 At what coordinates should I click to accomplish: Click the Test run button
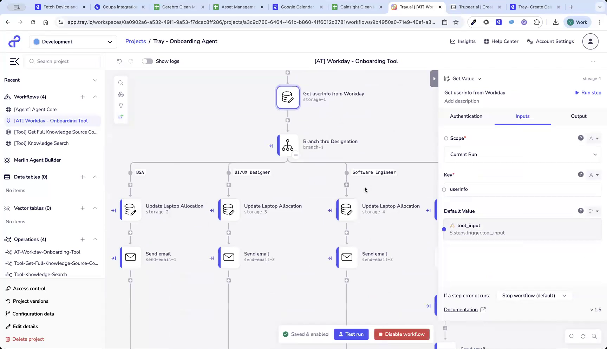[x=351, y=334]
